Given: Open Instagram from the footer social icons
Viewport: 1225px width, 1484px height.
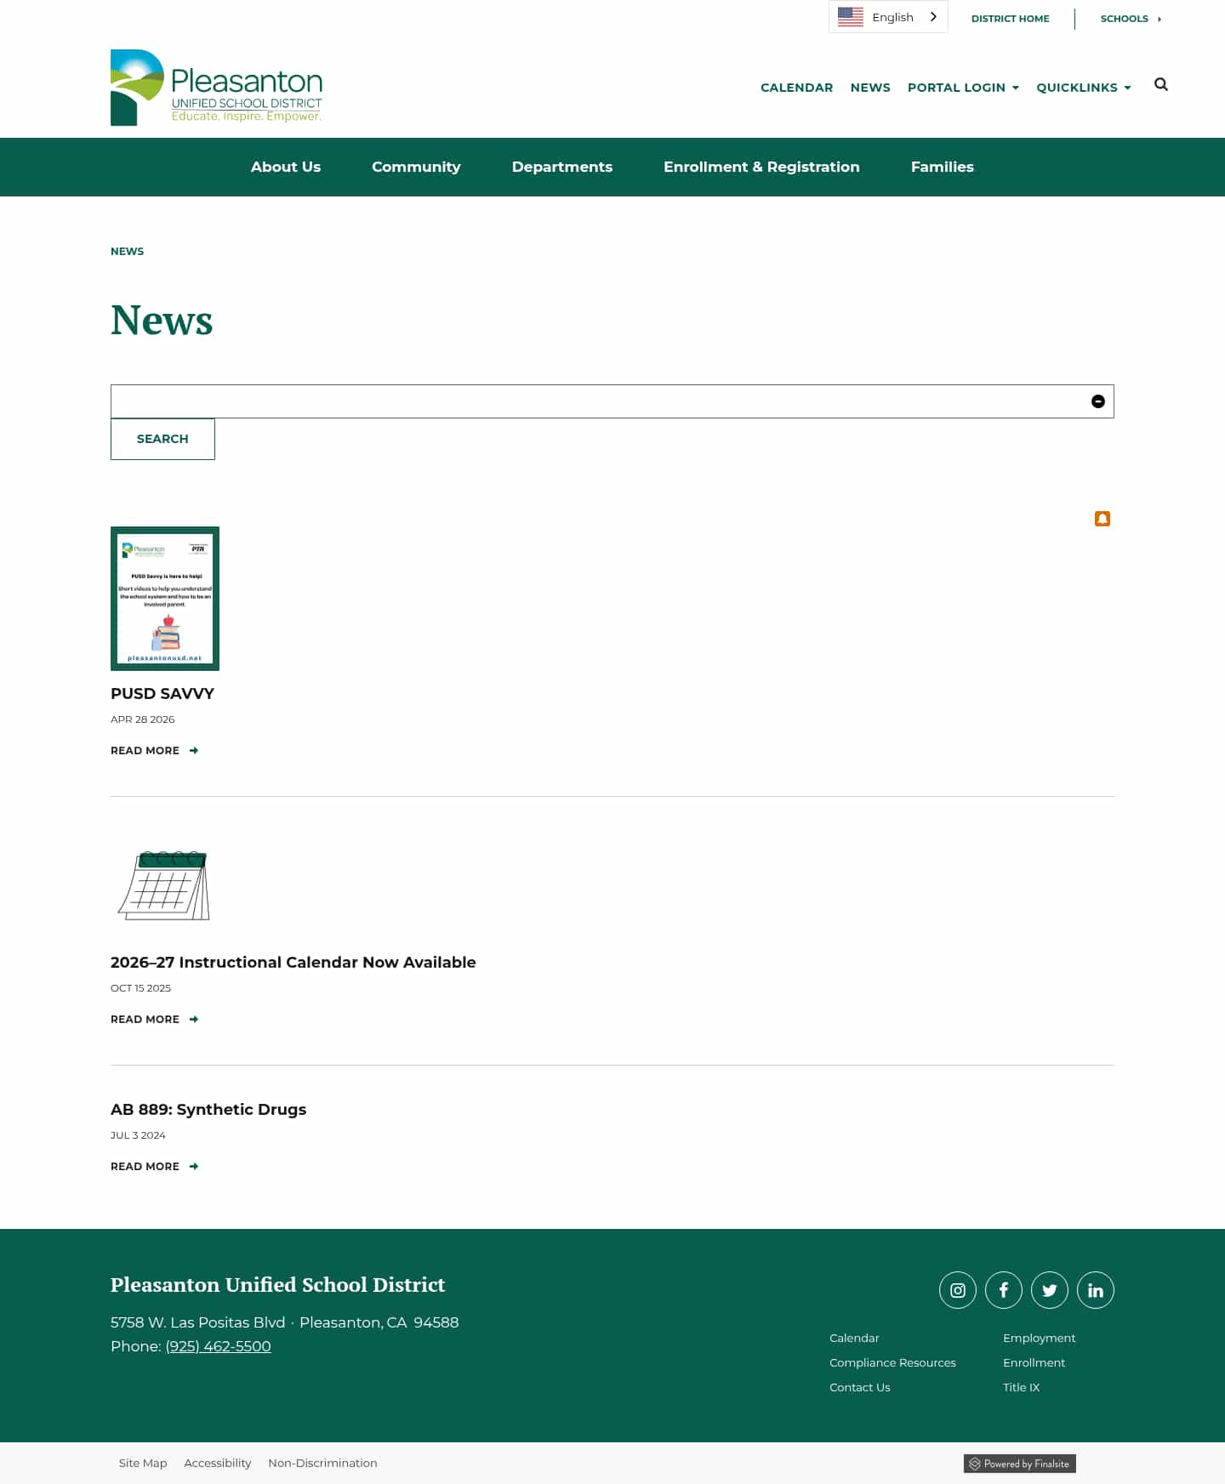Looking at the screenshot, I should (x=958, y=1290).
